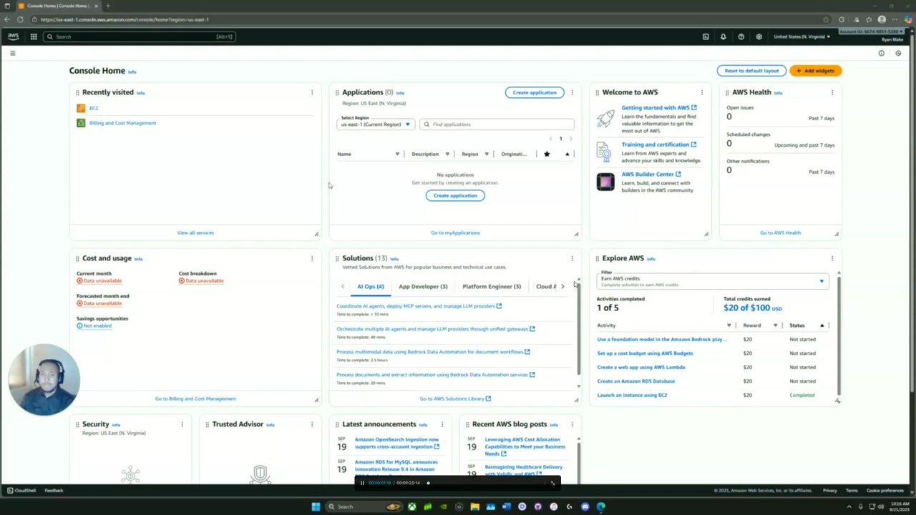Open Go to Billing and Cost Management link
Screen dimensions: 916x515
click(x=195, y=398)
